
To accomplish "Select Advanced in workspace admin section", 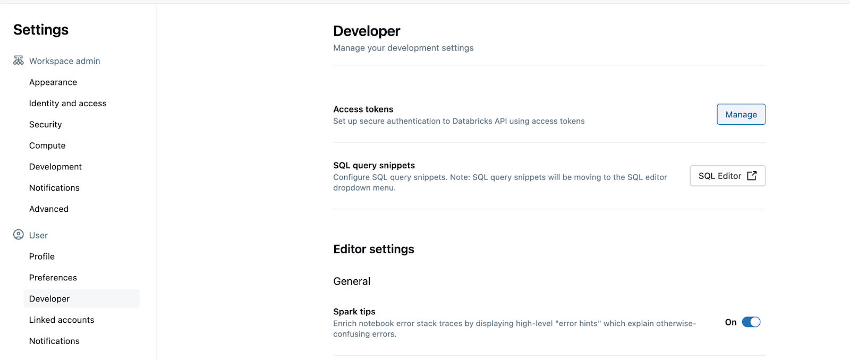I will (x=49, y=209).
